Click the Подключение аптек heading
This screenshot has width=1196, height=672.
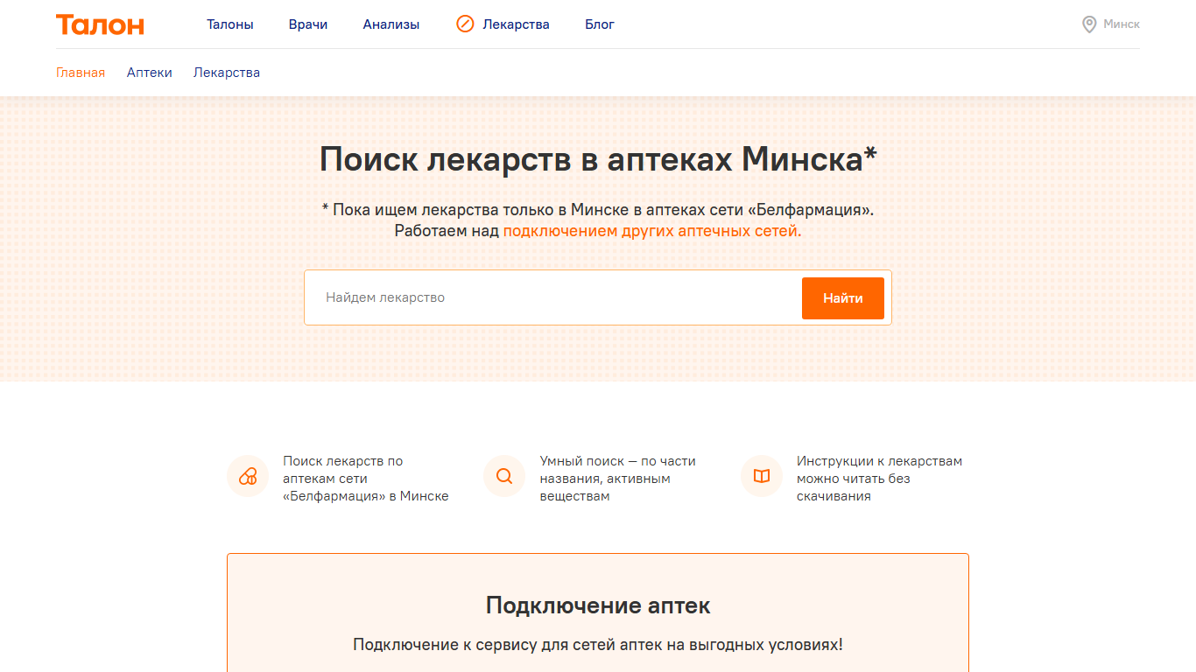[x=598, y=605]
